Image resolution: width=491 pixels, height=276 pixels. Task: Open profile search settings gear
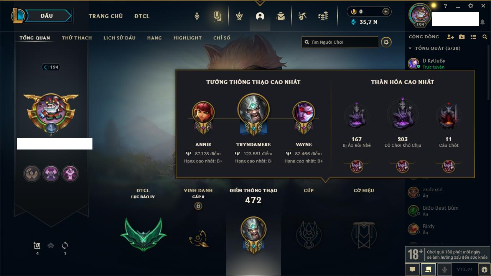click(386, 42)
